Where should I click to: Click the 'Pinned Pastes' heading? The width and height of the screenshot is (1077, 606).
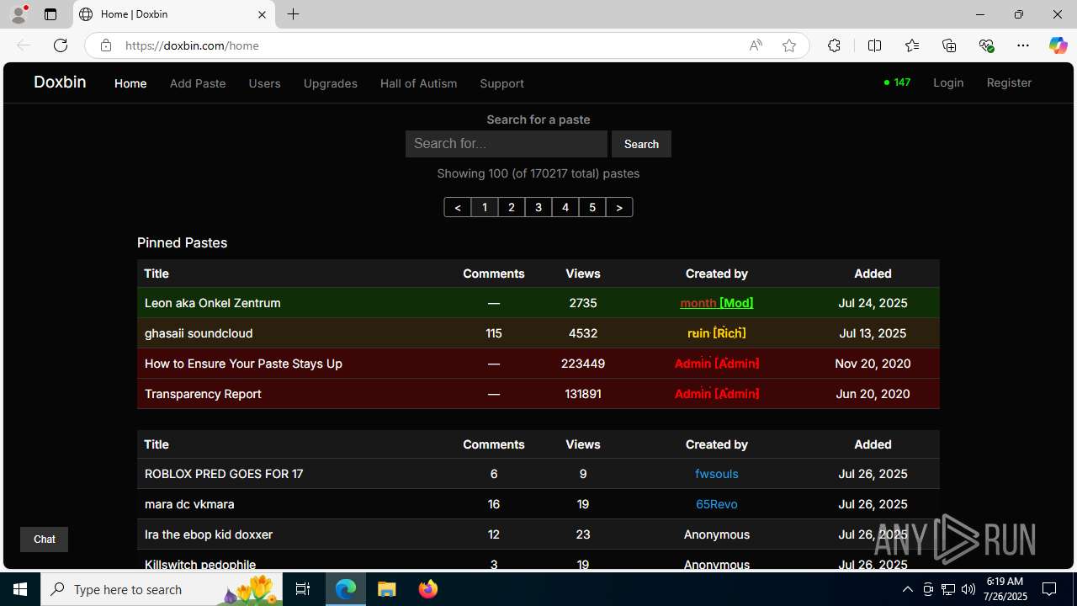pyautogui.click(x=183, y=242)
